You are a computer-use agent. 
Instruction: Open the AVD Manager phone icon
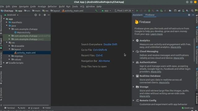[x=183, y=11]
